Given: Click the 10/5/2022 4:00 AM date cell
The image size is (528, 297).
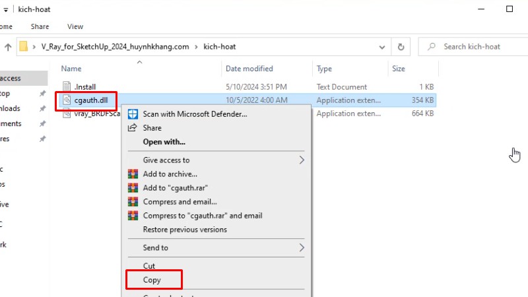Looking at the screenshot, I should [x=257, y=100].
